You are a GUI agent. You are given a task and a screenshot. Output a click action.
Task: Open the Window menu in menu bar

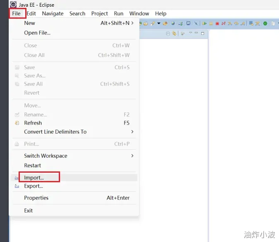[139, 14]
